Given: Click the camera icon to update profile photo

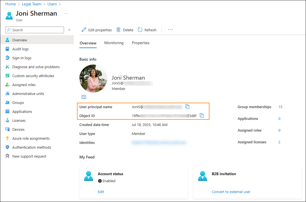Looking at the screenshot, I should tap(84, 97).
